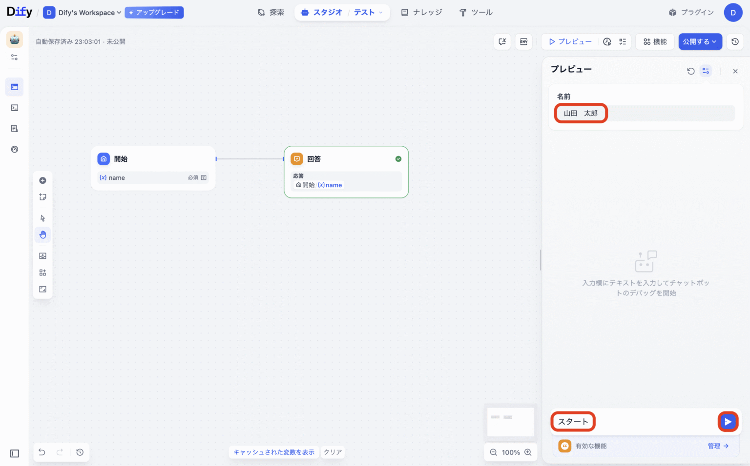
Task: Click the アップグレード button
Action: pyautogui.click(x=154, y=13)
